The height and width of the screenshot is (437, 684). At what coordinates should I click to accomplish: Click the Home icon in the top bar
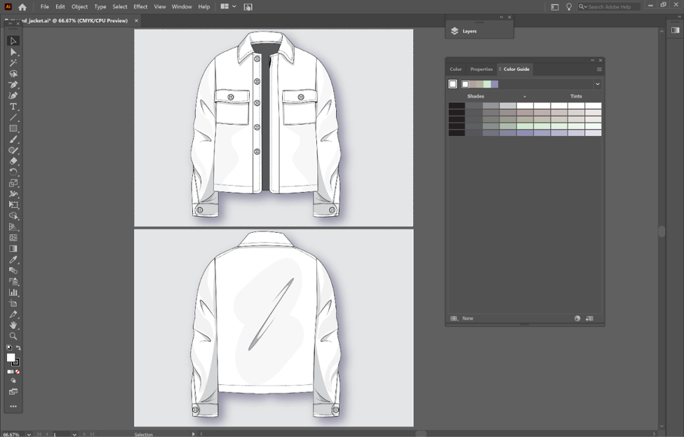coord(22,6)
